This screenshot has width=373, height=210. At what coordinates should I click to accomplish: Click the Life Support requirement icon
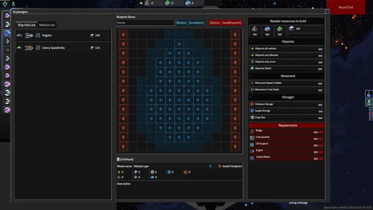252,144
